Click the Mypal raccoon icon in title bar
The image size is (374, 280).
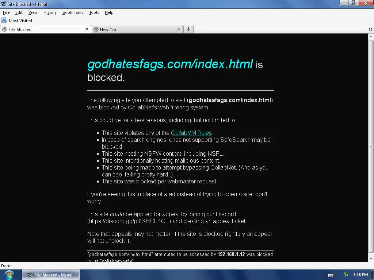[3, 4]
